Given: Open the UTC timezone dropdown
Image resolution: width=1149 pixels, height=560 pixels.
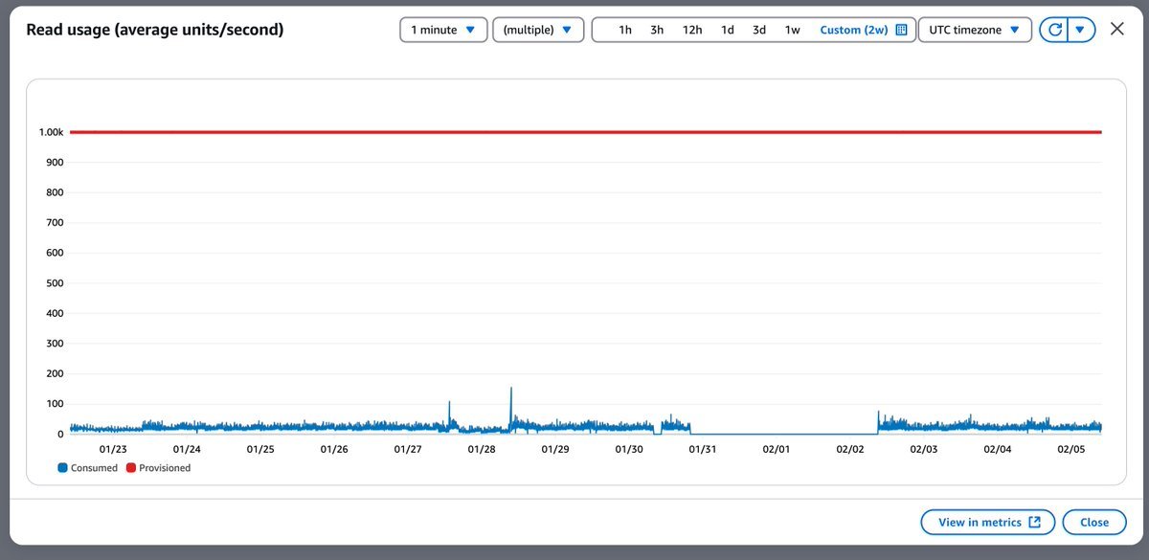Looking at the screenshot, I should [974, 30].
